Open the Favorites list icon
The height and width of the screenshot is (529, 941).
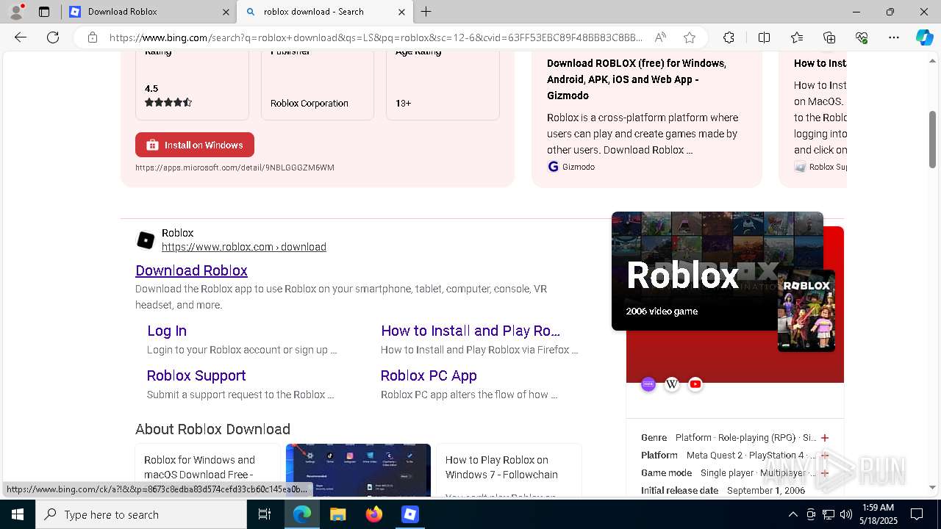pyautogui.click(x=797, y=37)
